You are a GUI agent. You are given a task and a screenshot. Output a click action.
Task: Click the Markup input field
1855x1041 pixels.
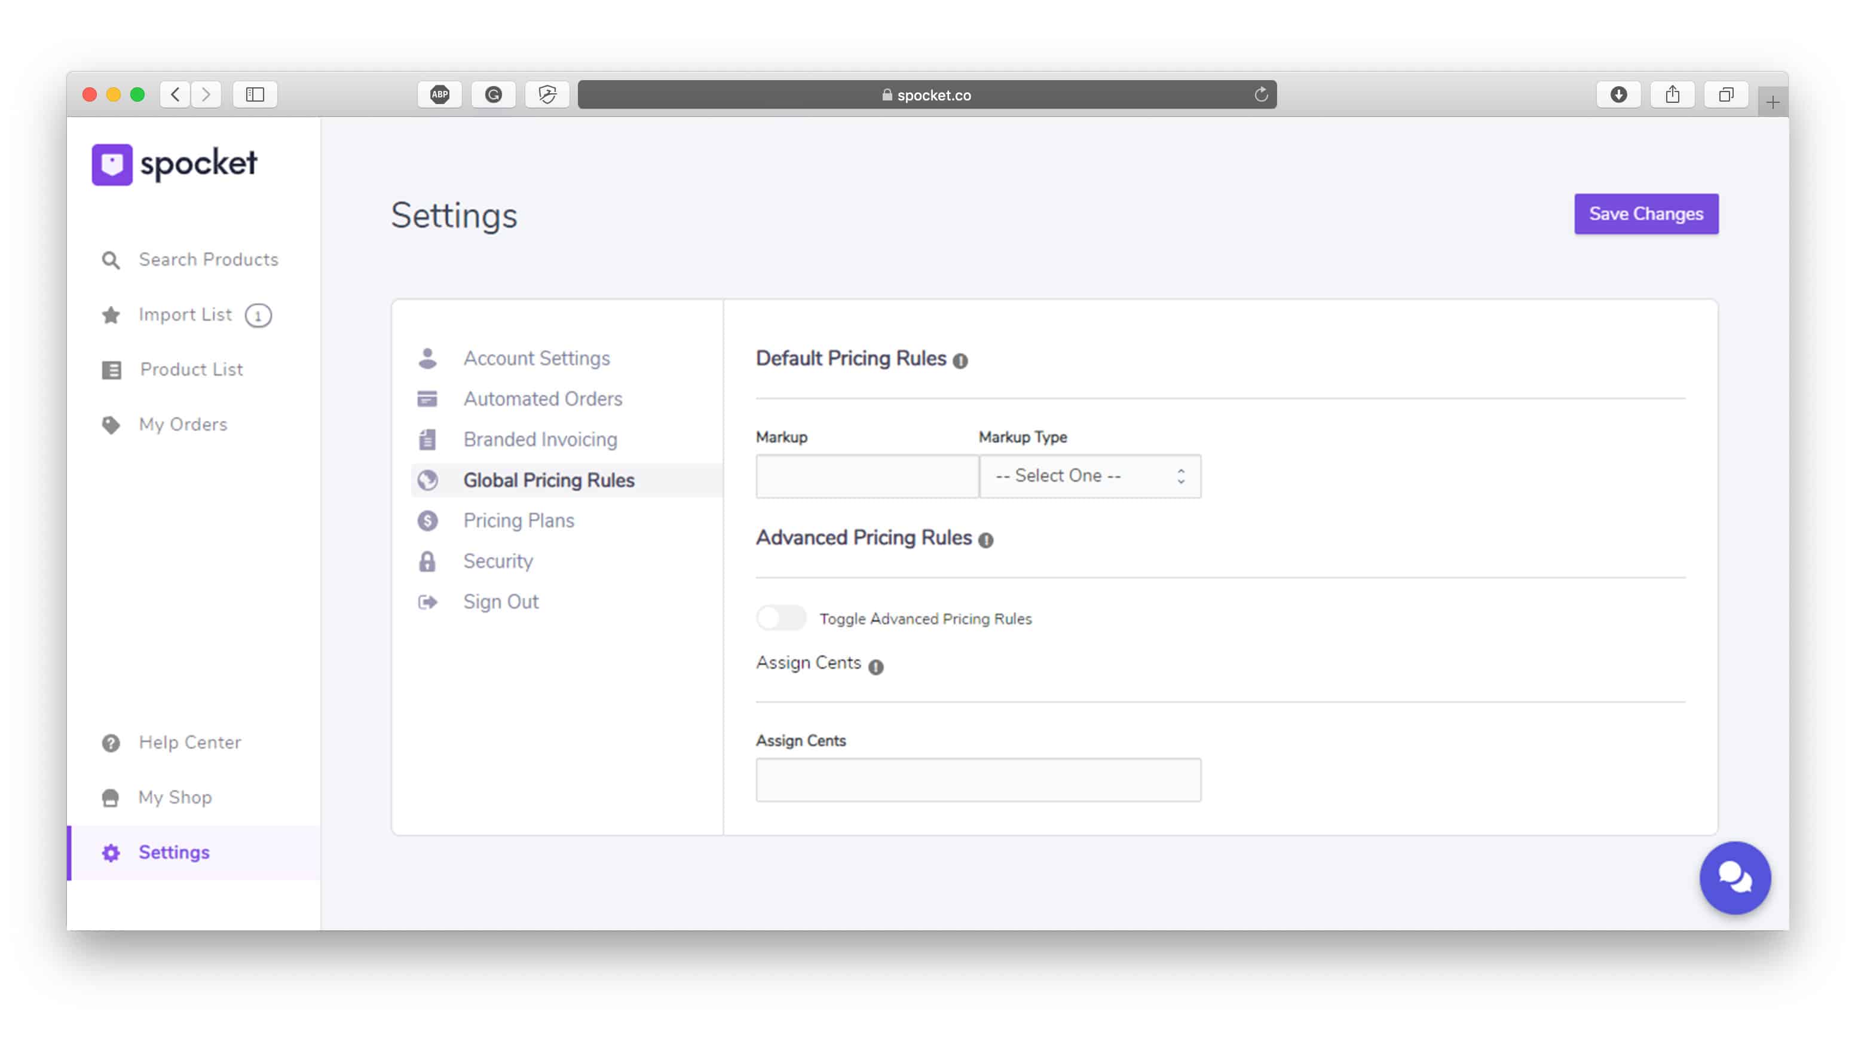[x=867, y=476]
